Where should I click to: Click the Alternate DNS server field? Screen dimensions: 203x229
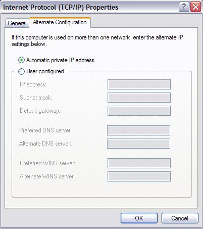pos(138,144)
